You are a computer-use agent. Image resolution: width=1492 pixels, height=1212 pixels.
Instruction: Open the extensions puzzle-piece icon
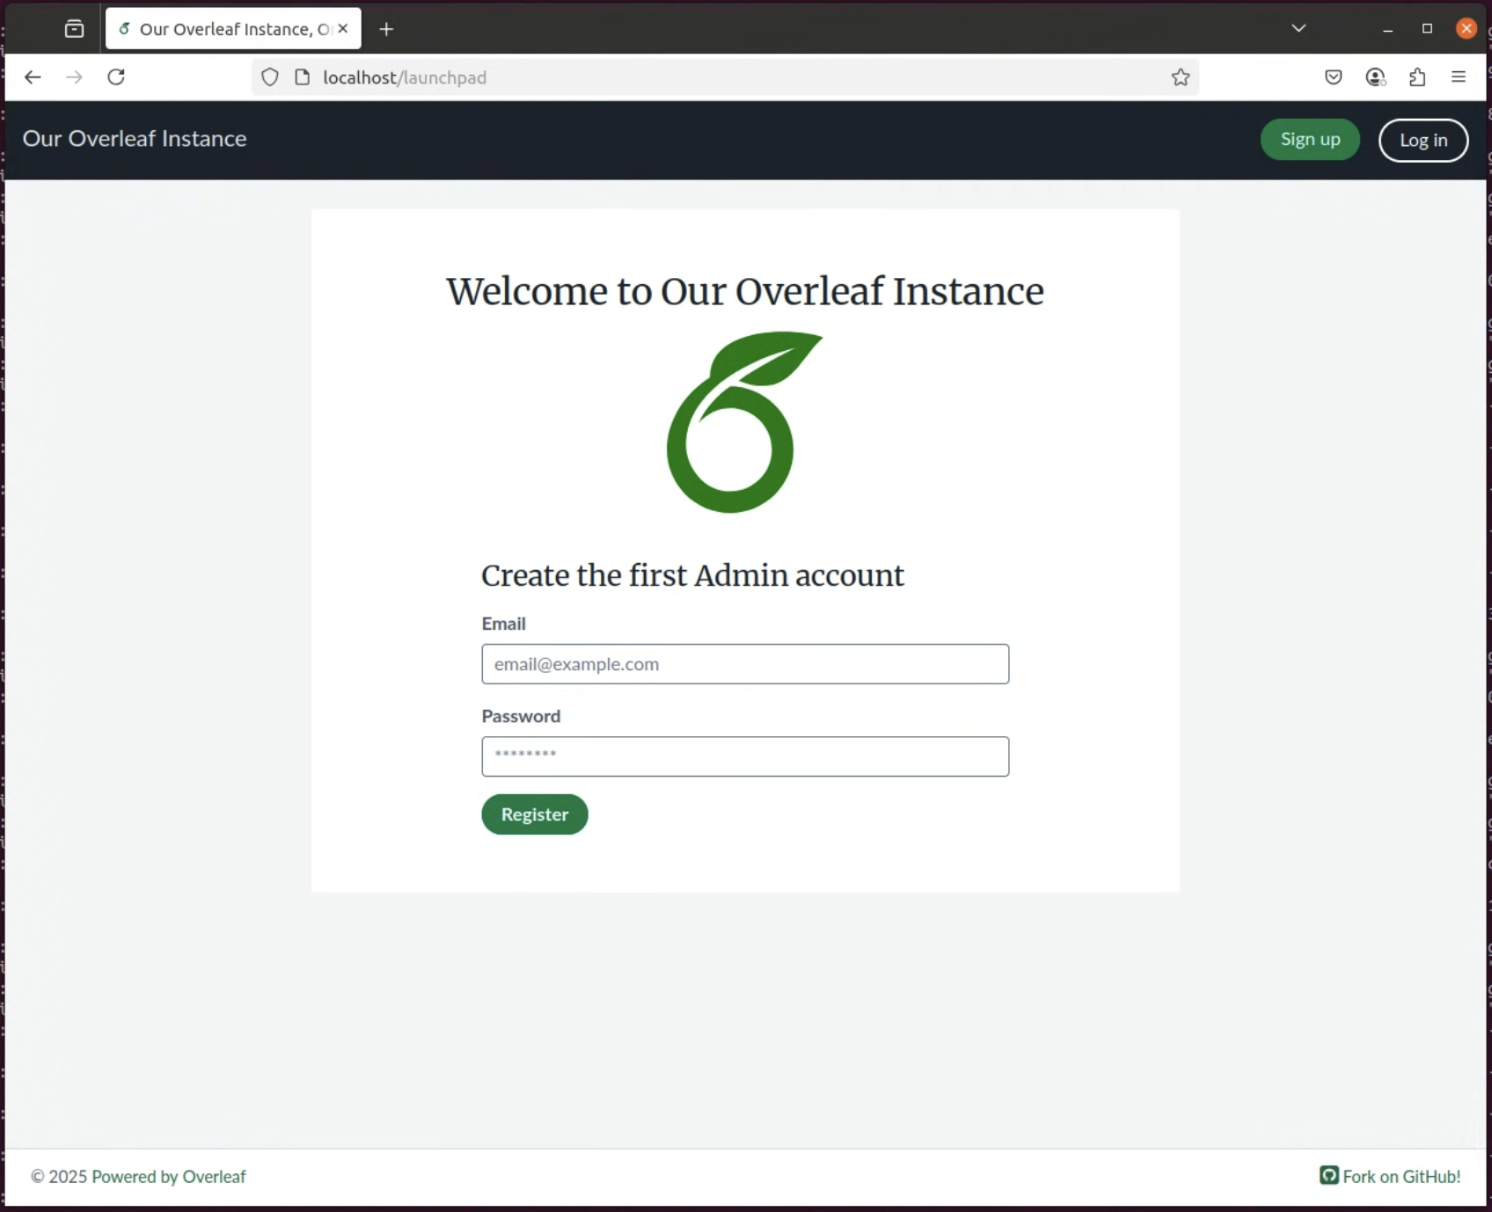tap(1417, 77)
